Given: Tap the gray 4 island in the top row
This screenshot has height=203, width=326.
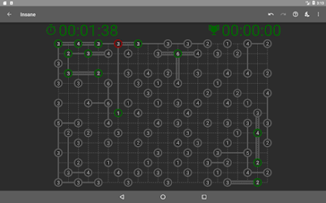Looking at the screenshot, I should pos(247,44).
